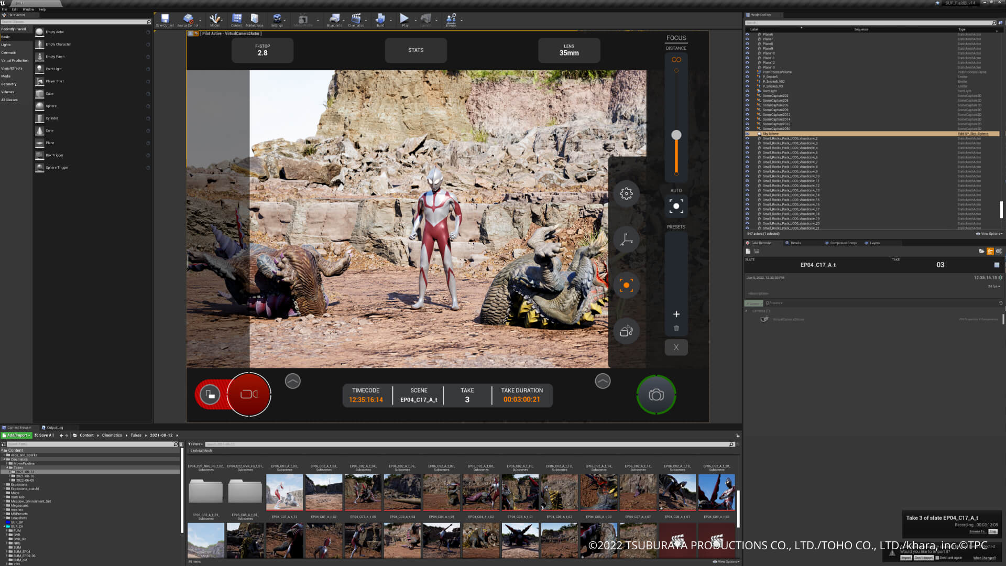1006x566 pixels.
Task: Open World Outliner View Options dropdown
Action: coord(989,234)
